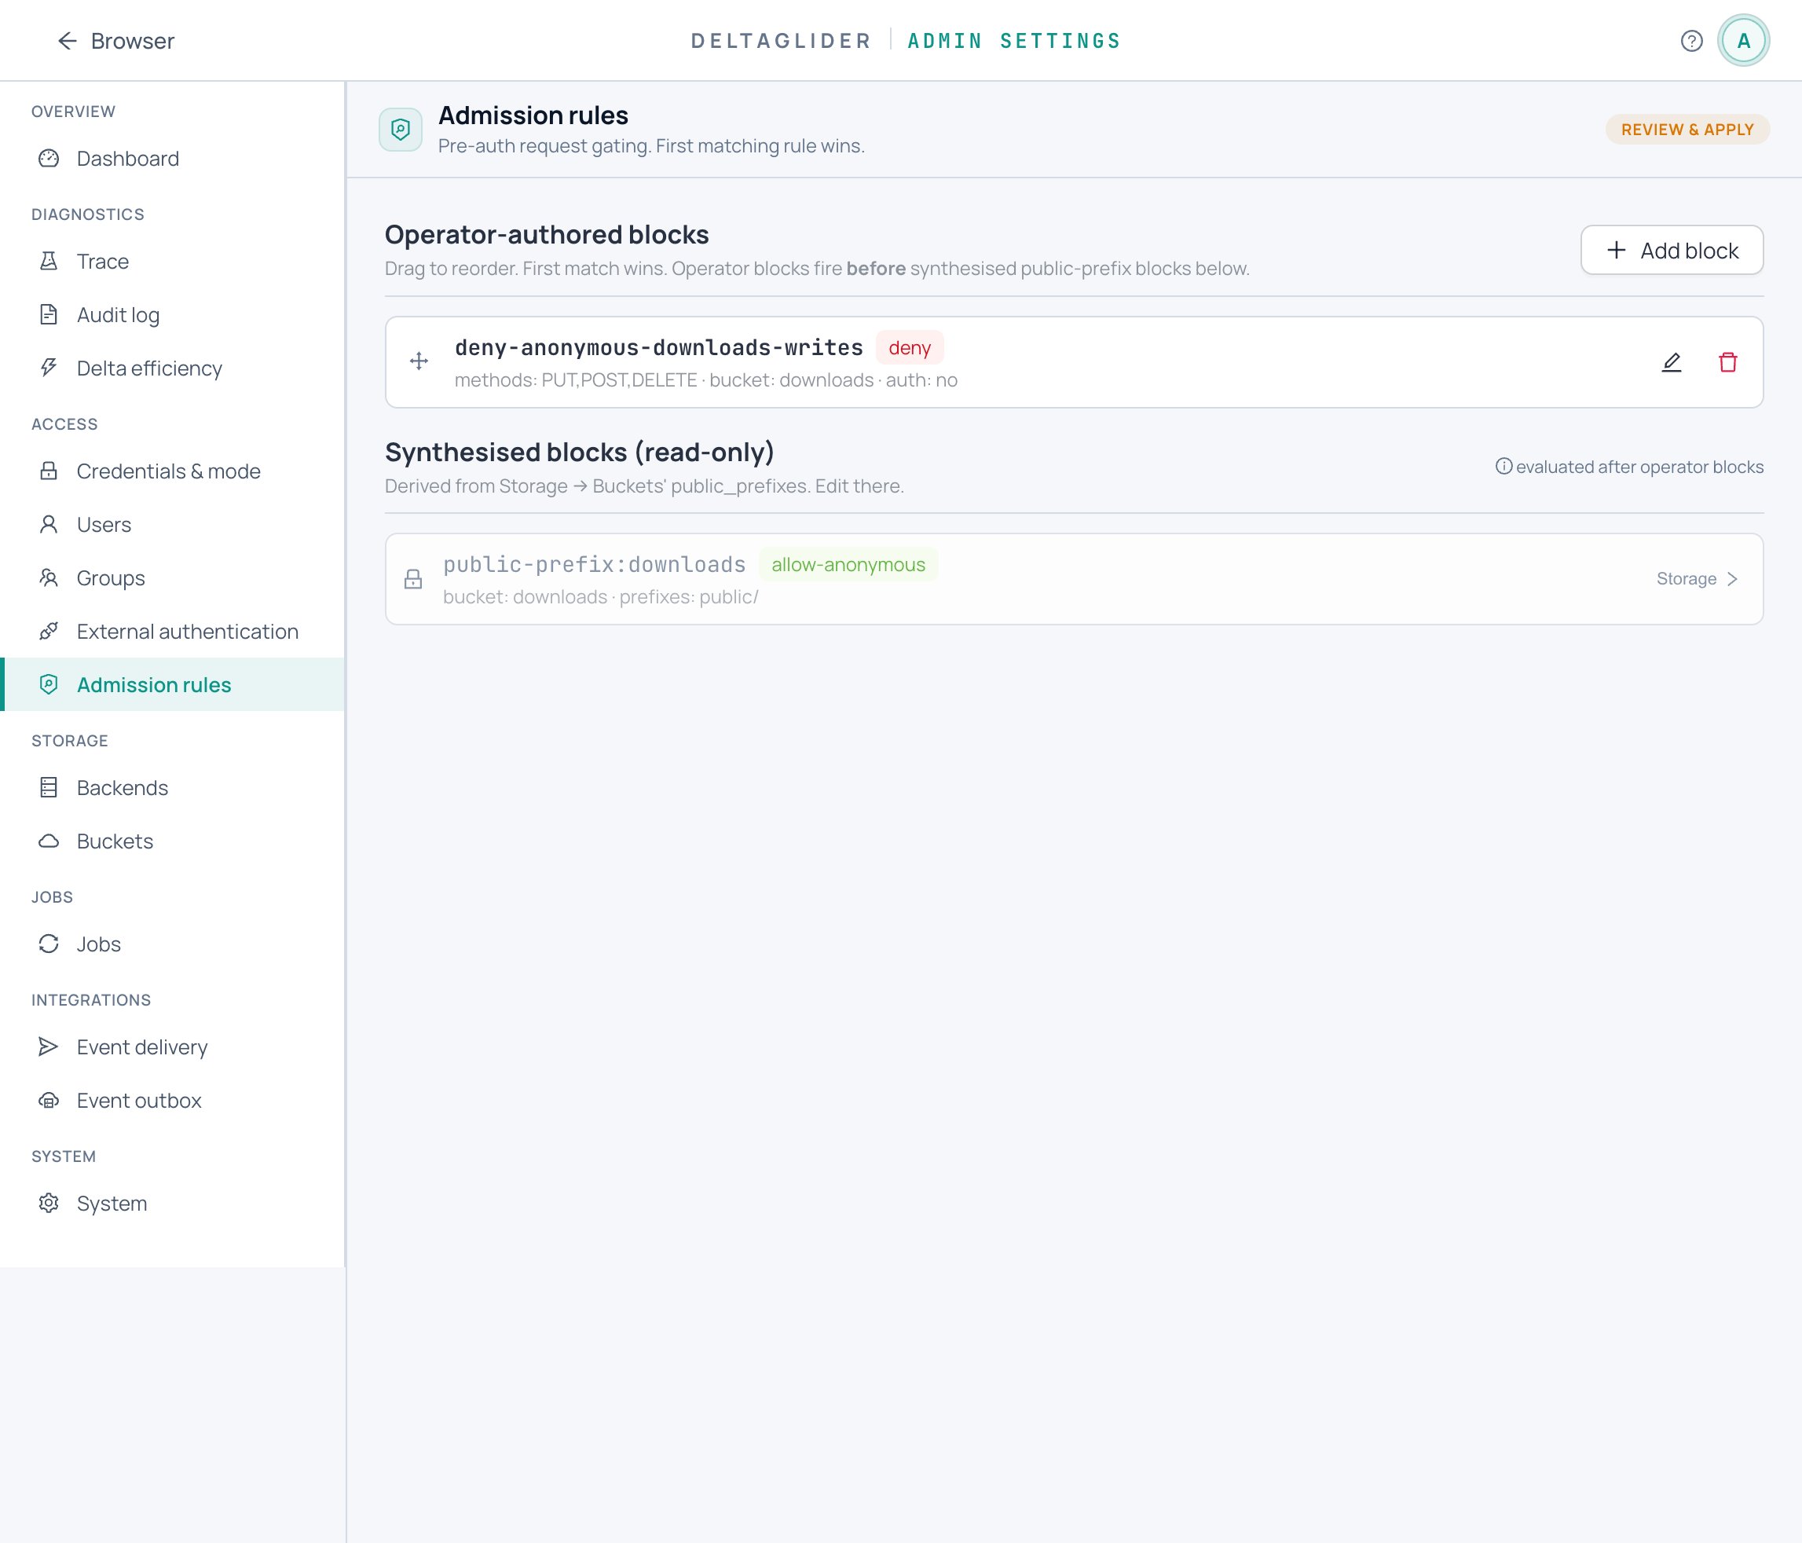Click the System gear icon
1802x1543 pixels.
49,1203
